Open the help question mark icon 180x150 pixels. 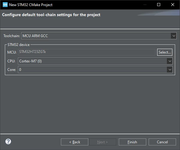click(x=8, y=141)
